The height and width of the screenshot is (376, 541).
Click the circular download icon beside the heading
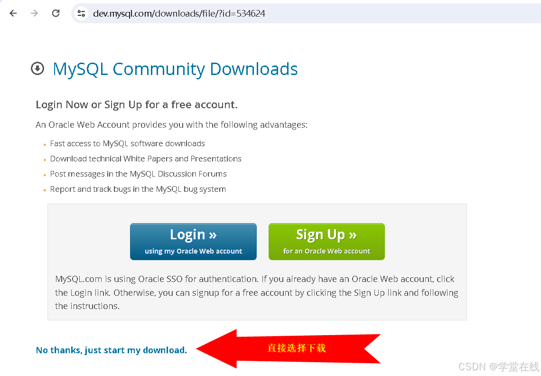tap(37, 68)
